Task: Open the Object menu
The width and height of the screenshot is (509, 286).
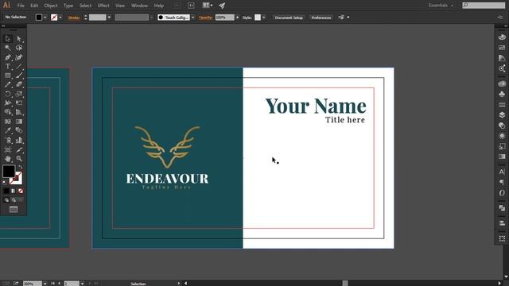Action: (51, 6)
